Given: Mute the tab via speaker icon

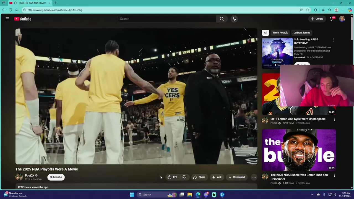Looking at the screenshot, I should (x=15, y=3).
